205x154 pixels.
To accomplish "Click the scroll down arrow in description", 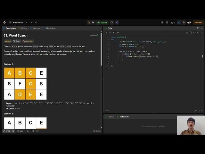I will [x=101, y=128].
